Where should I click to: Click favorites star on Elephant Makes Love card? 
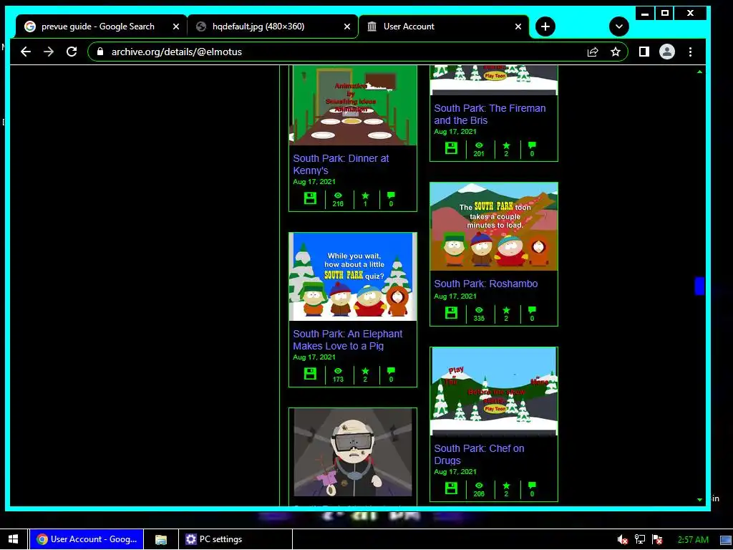pos(366,371)
